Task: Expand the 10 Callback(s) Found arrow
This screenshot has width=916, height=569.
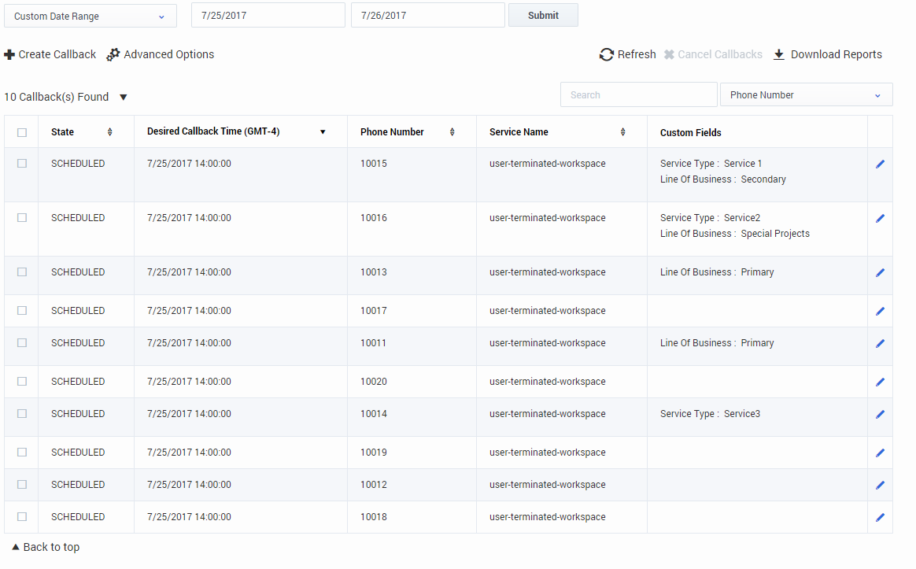Action: tap(124, 97)
